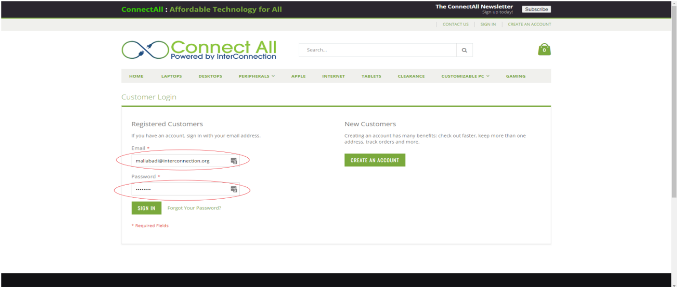Open the Laptops menu item
Image resolution: width=679 pixels, height=289 pixels.
[171, 76]
